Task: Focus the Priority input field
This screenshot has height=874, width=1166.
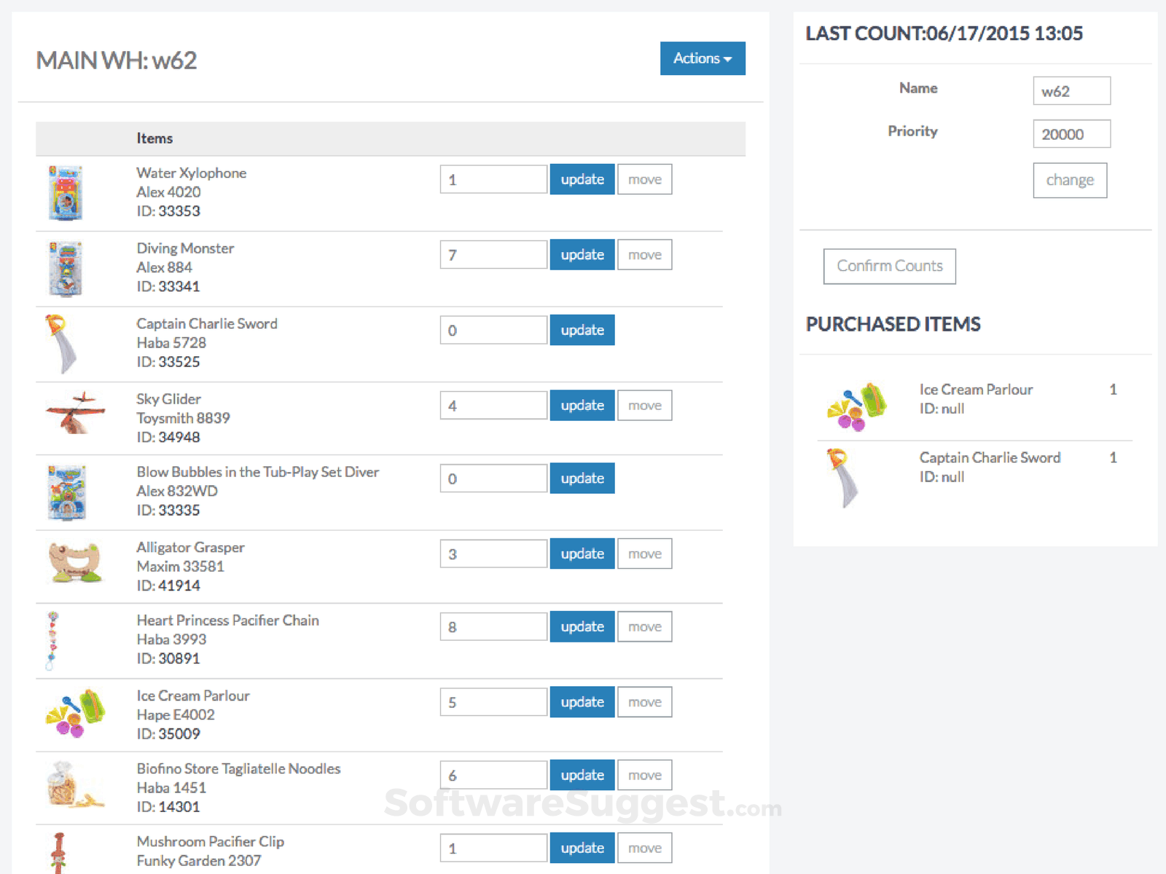Action: (1071, 134)
